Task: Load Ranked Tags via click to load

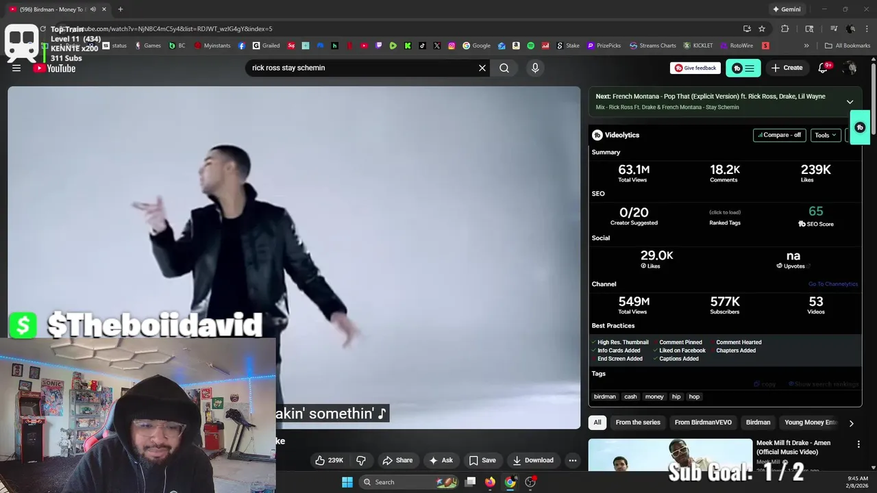Action: pos(725,212)
